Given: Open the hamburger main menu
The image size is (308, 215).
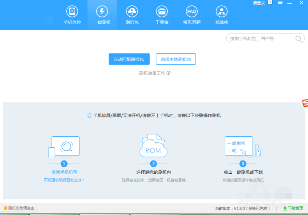Looking at the screenshot, I should tap(280, 3).
